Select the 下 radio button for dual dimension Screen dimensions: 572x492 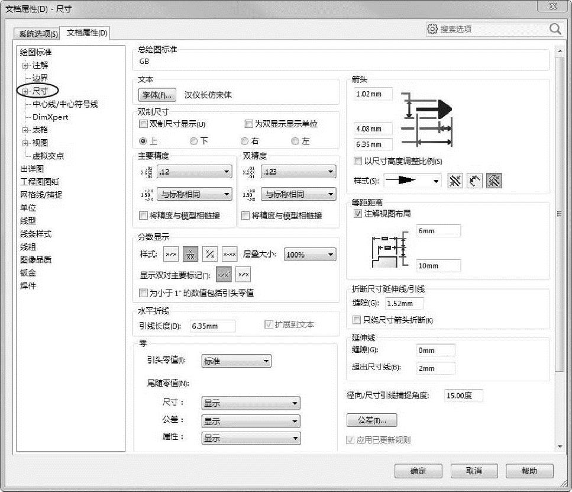[x=193, y=141]
